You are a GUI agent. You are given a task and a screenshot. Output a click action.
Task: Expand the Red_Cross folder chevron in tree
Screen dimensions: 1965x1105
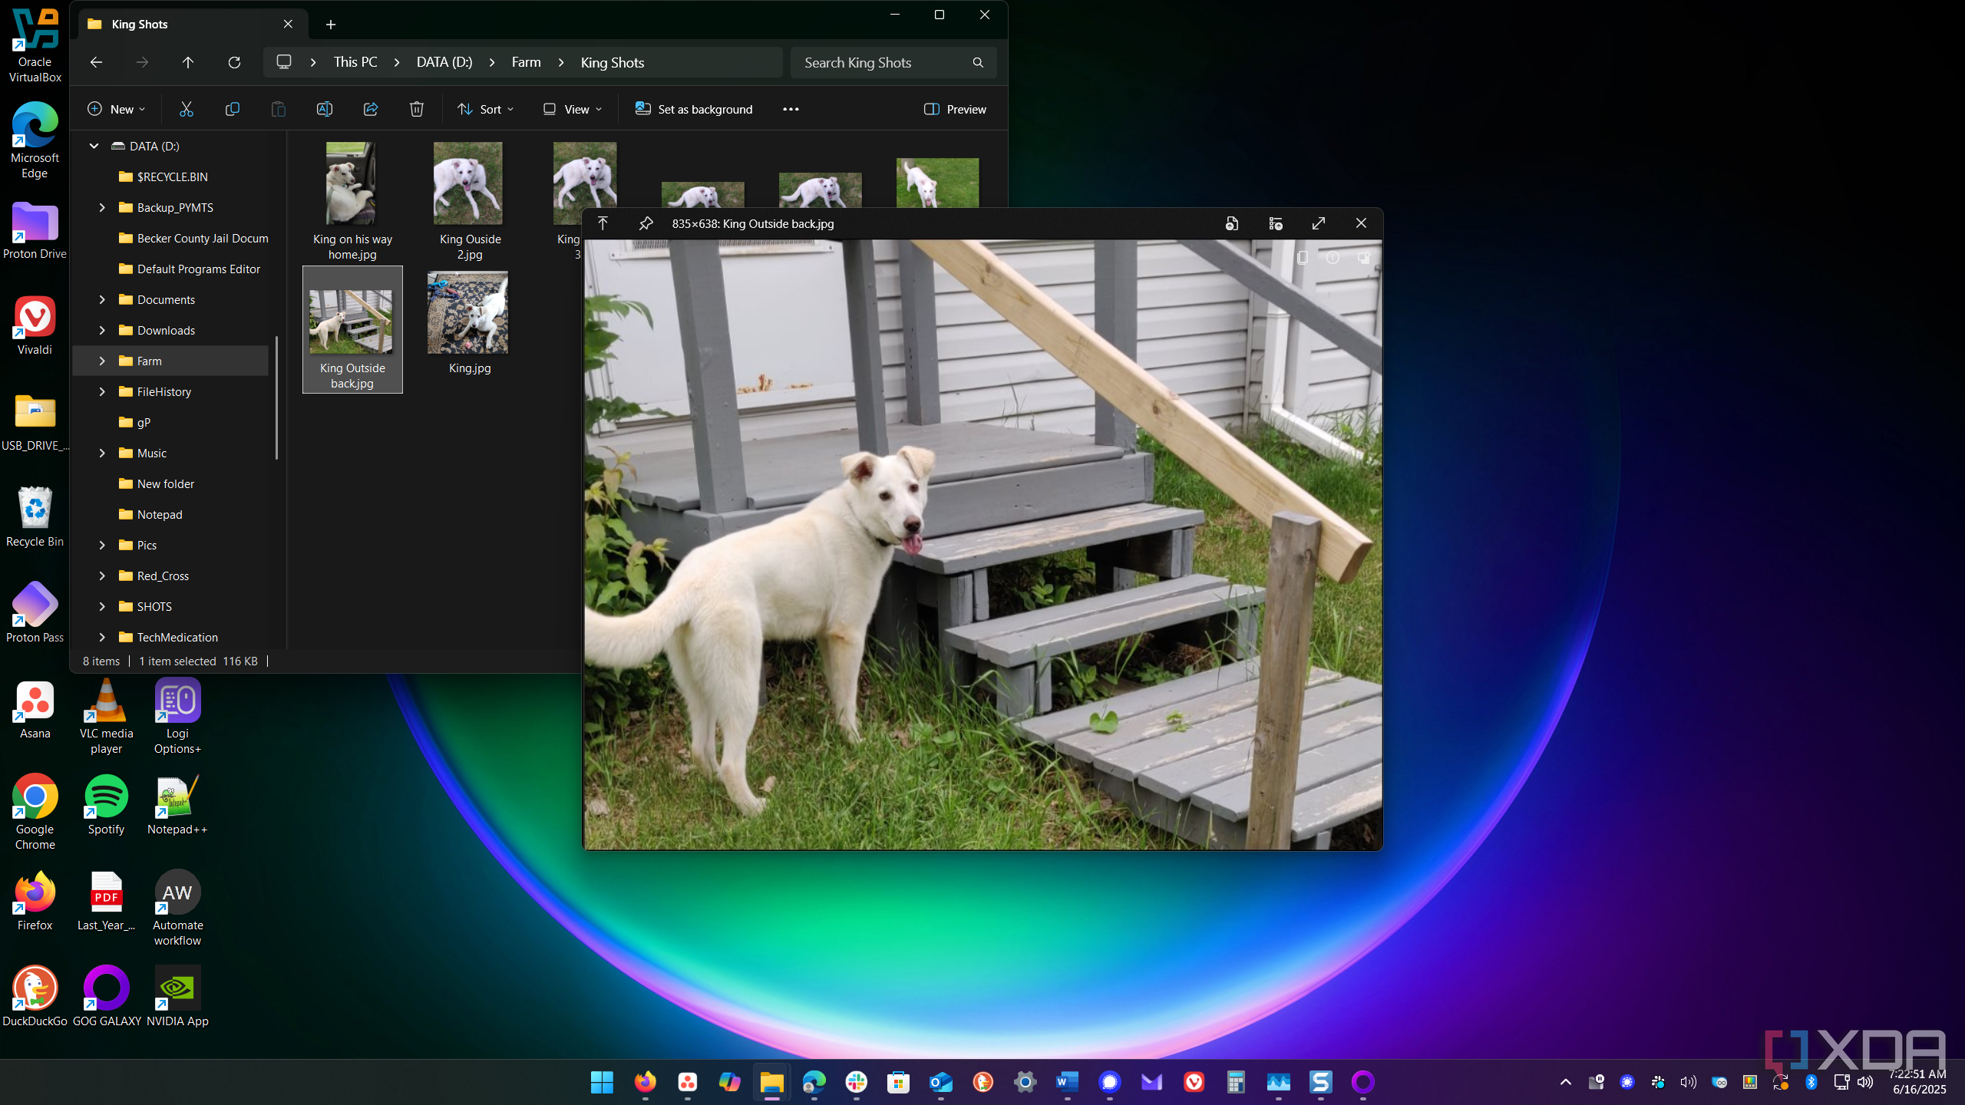[x=102, y=576]
